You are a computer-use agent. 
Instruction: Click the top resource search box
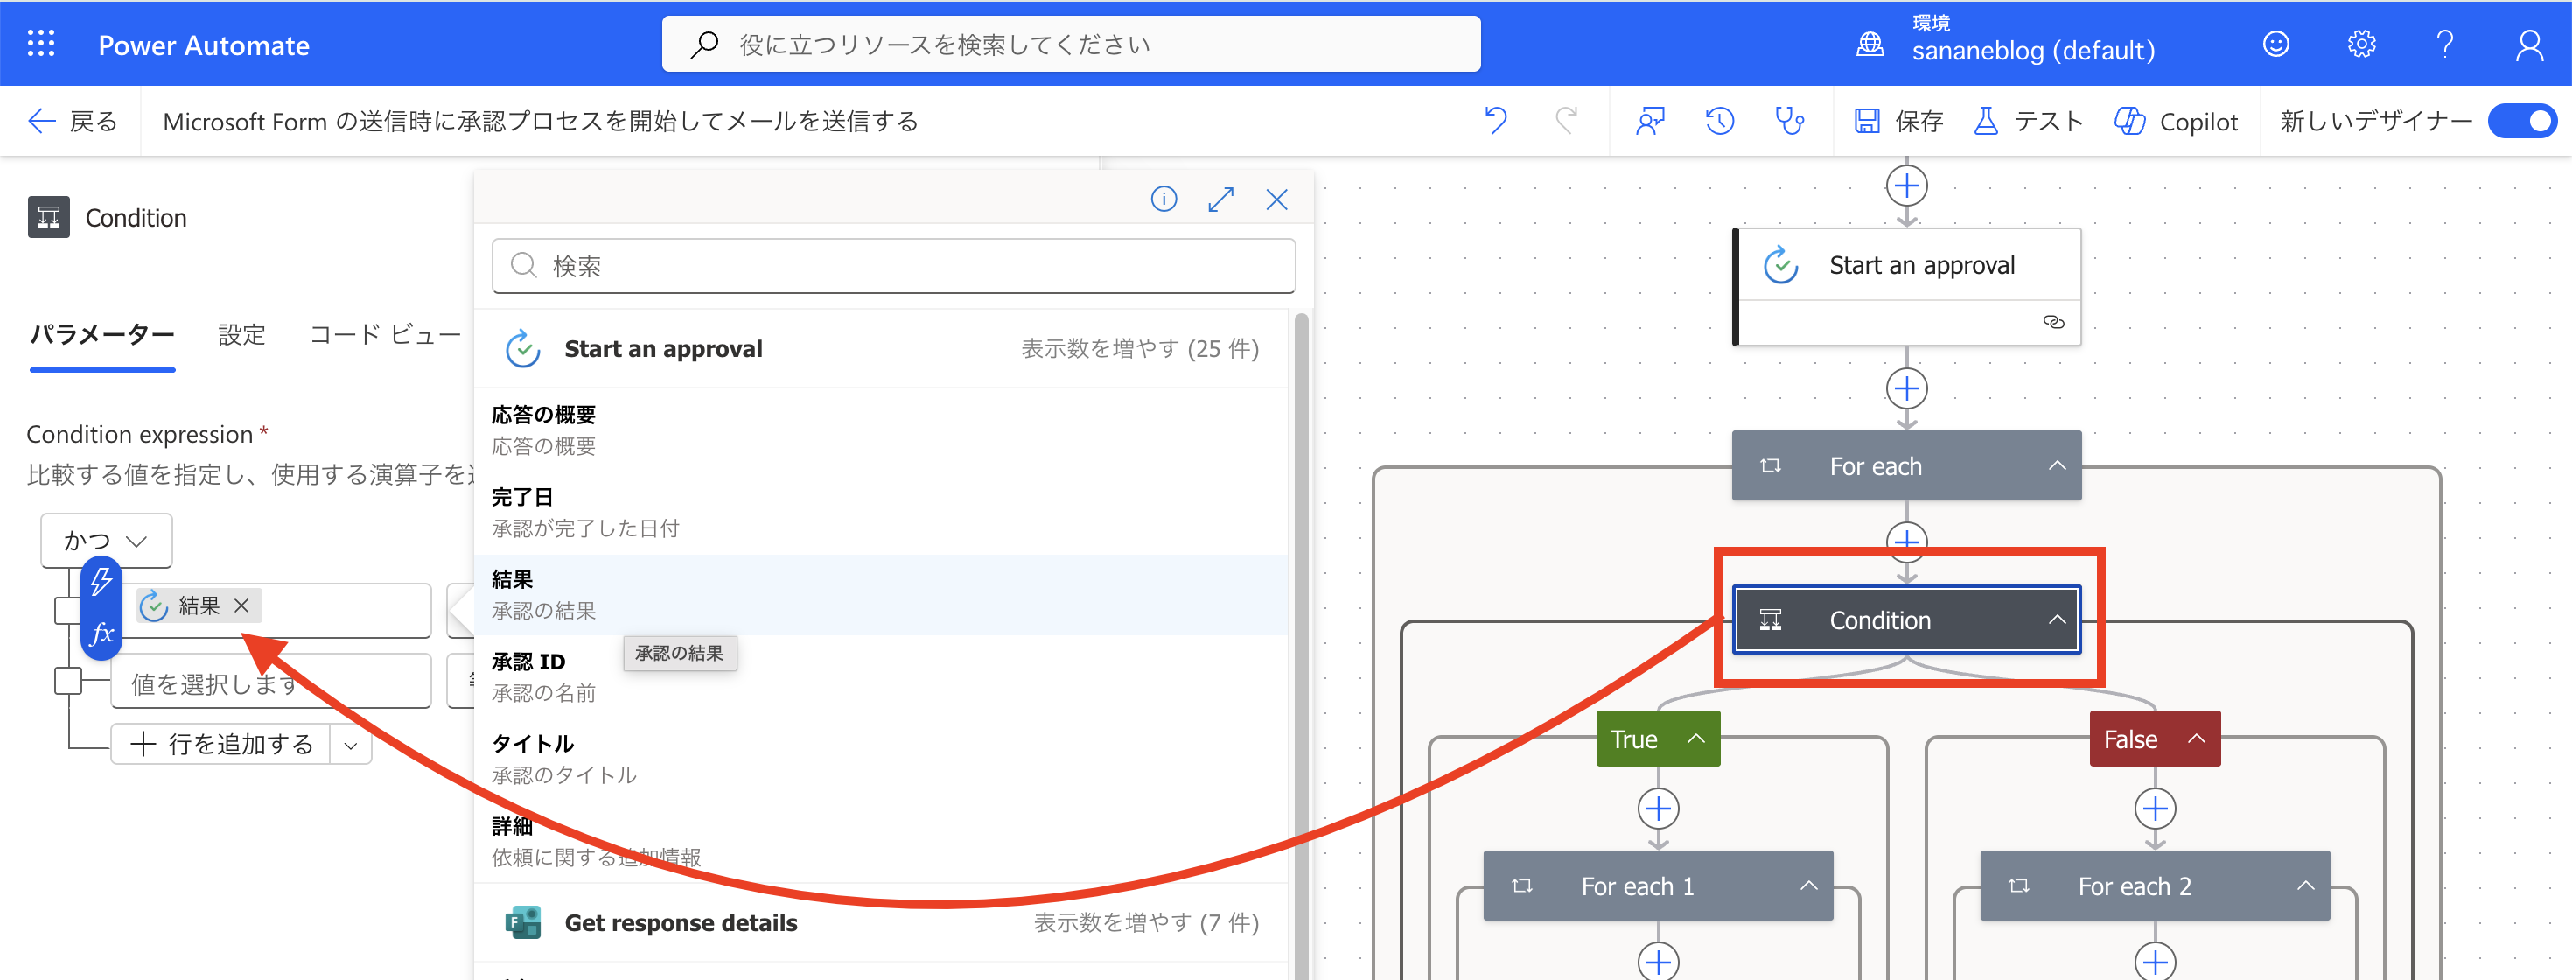[x=1070, y=44]
